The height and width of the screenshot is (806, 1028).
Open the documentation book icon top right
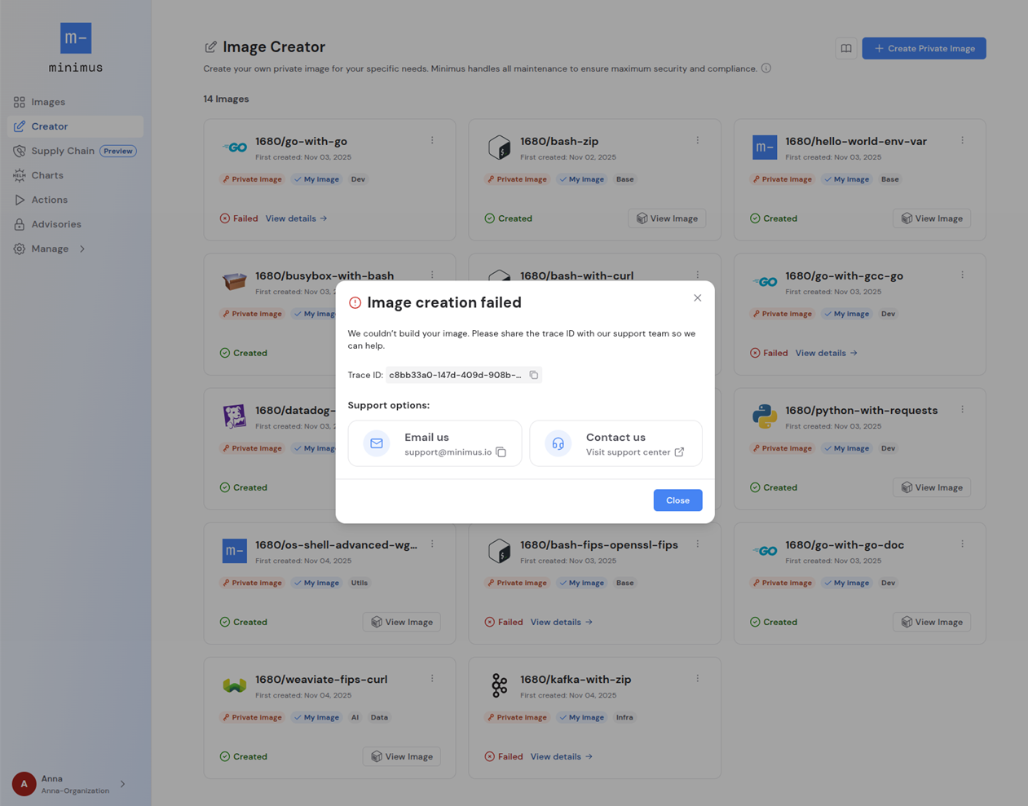tap(845, 48)
